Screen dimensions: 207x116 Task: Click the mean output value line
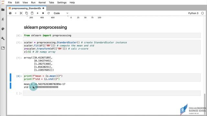tap(45, 84)
